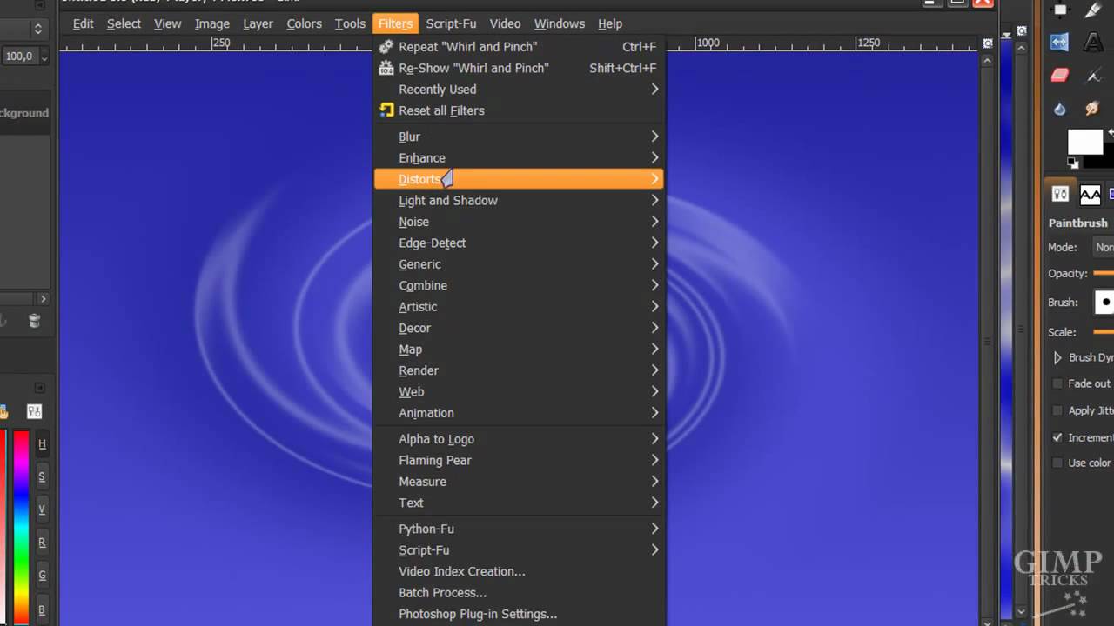This screenshot has height=626, width=1114.
Task: Open the Distorts submenu
Action: [x=519, y=179]
